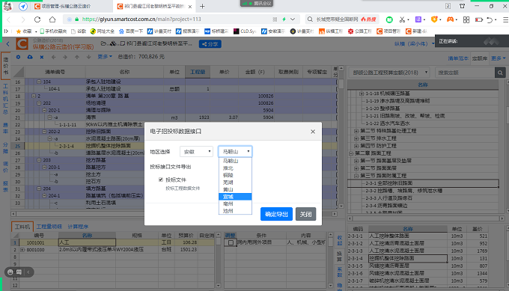Open the 马鞍山 city dropdown
The image size is (509, 291).
(235, 152)
